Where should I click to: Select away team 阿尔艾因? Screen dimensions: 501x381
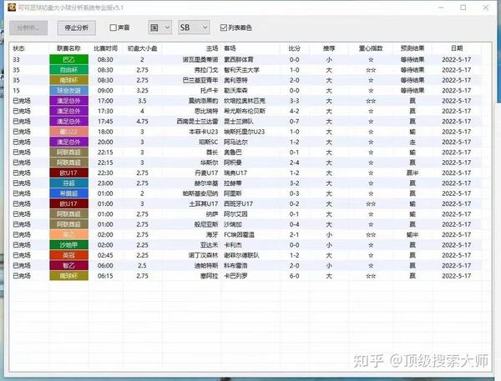pos(235,214)
